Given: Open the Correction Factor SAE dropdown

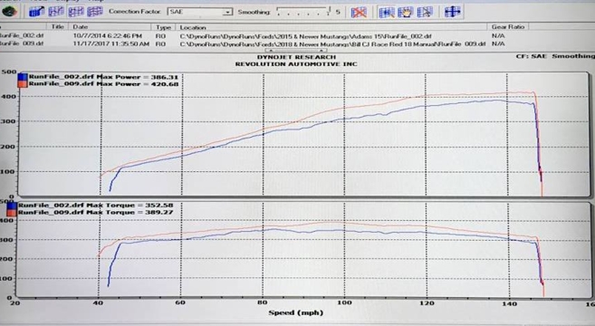Looking at the screenshot, I should pos(200,12).
